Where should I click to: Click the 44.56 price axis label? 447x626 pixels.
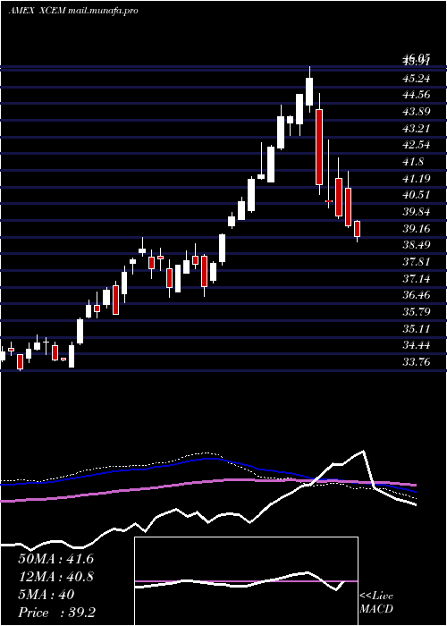tap(417, 95)
